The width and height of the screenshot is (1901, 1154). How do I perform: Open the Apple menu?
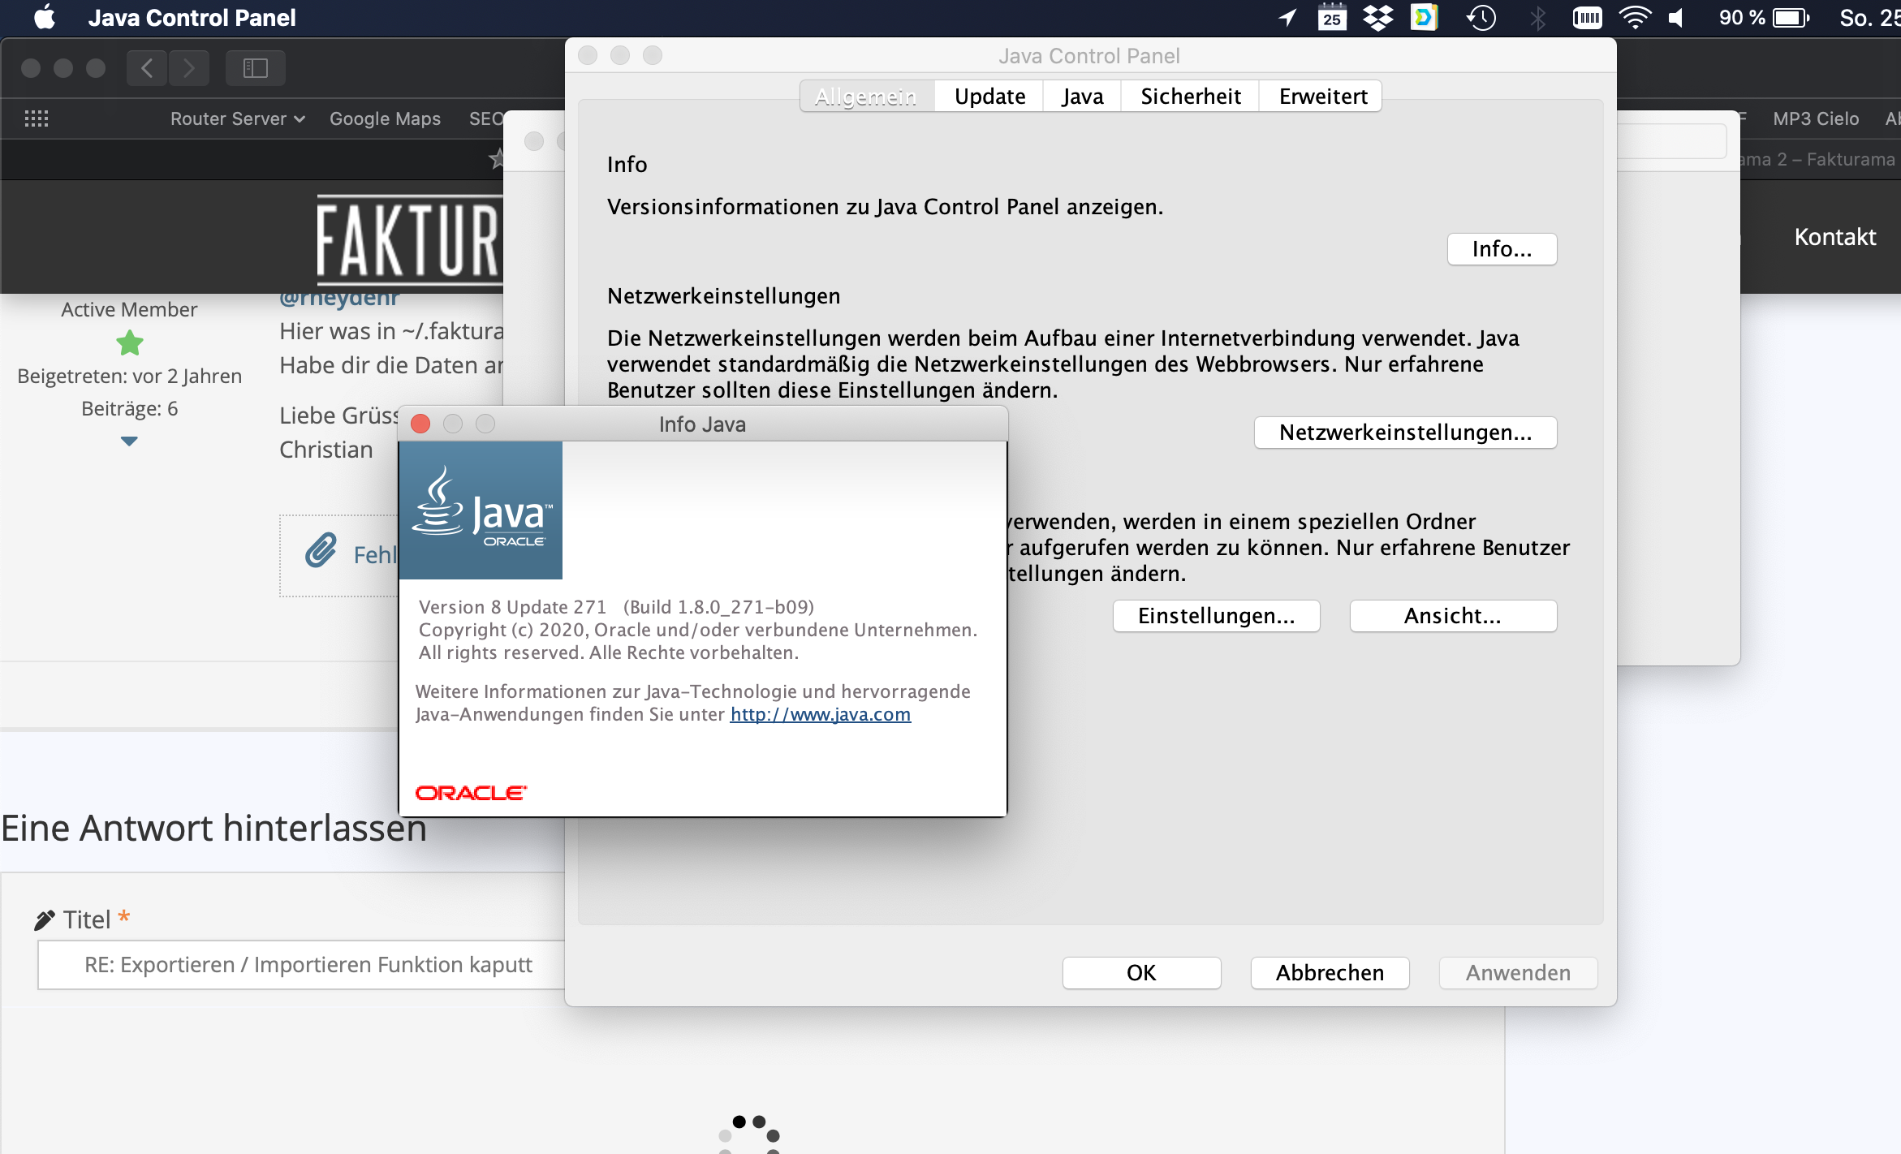45,17
